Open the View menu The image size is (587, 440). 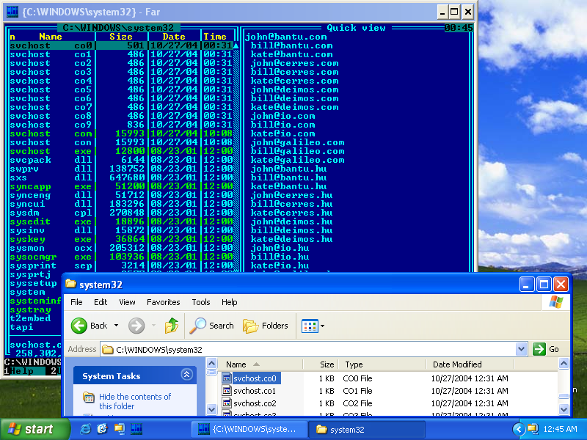pyautogui.click(x=127, y=302)
